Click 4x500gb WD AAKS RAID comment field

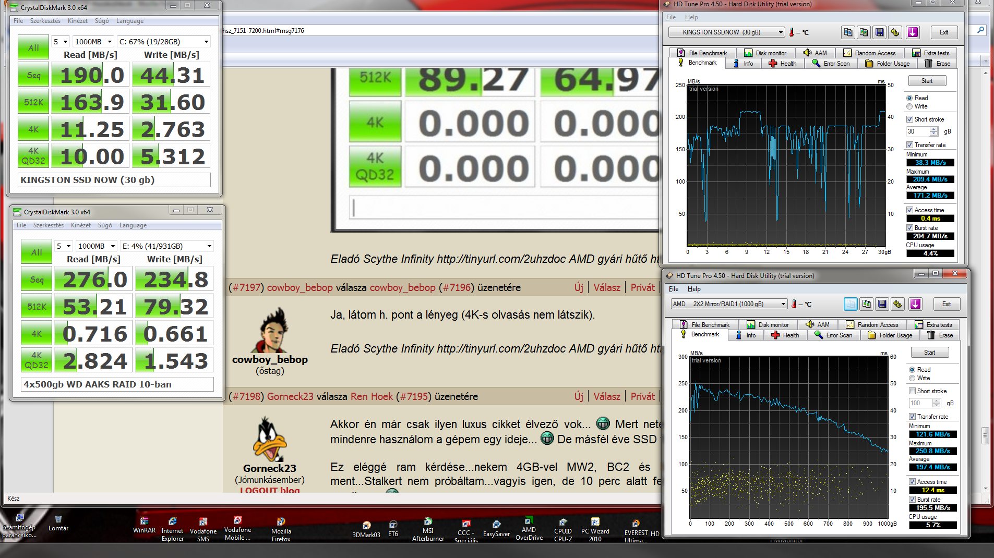click(117, 384)
